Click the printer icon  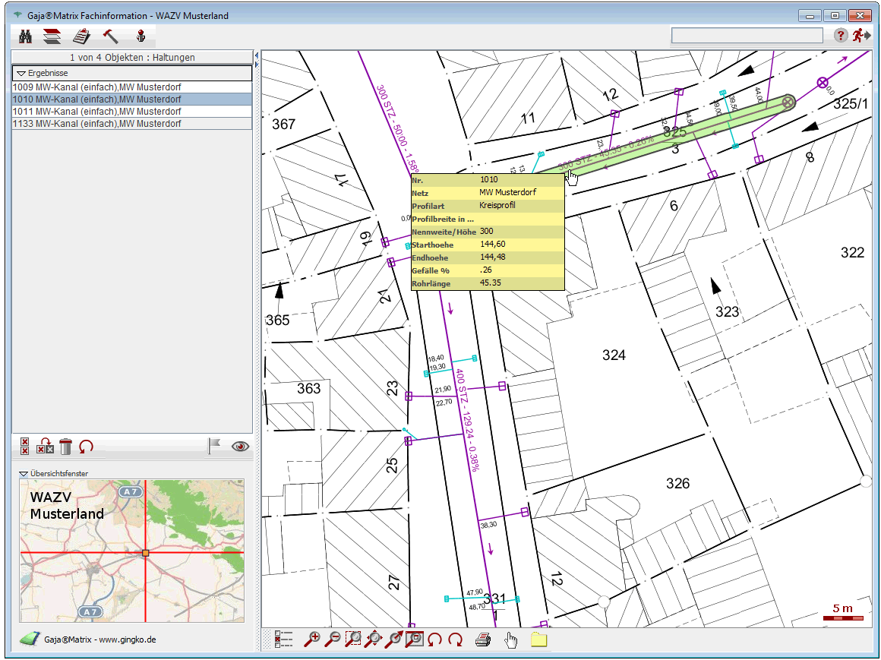pos(483,639)
